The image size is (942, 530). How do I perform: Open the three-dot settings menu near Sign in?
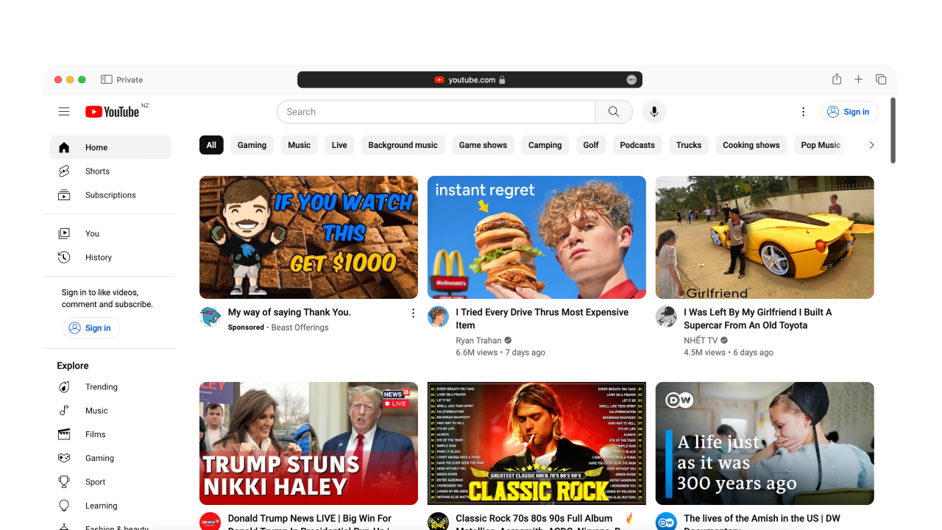(x=804, y=111)
